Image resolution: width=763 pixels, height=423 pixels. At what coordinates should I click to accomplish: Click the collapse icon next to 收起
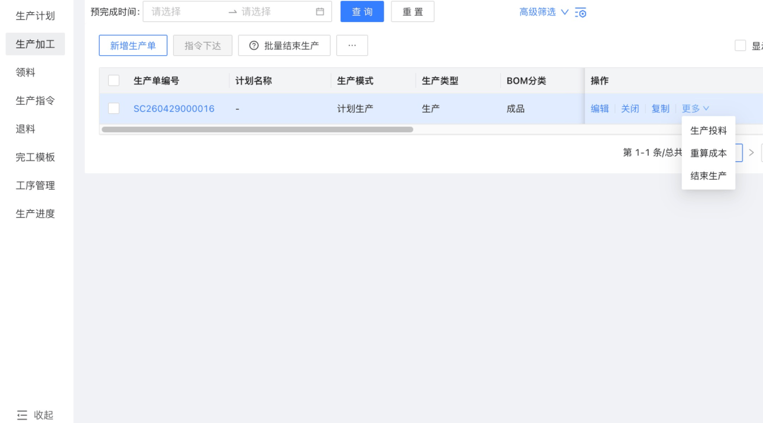pyautogui.click(x=22, y=415)
